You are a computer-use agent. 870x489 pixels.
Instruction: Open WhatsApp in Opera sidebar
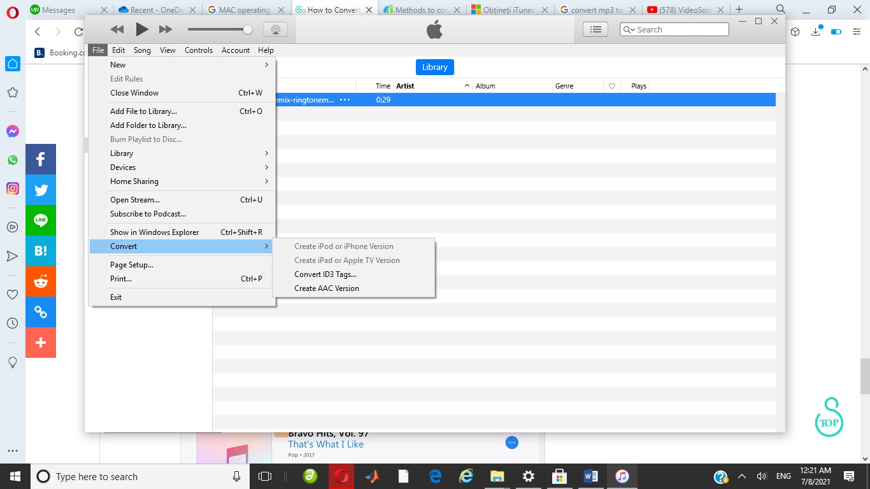(12, 160)
